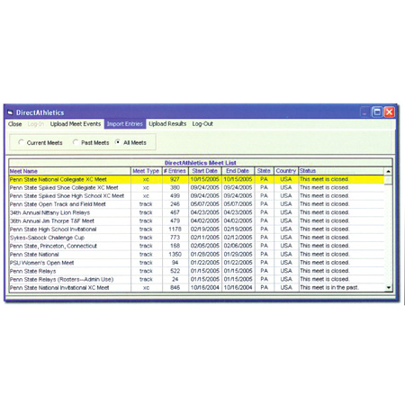Click scrollbar down arrow in meet list
The width and height of the screenshot is (405, 405).
pyautogui.click(x=388, y=287)
